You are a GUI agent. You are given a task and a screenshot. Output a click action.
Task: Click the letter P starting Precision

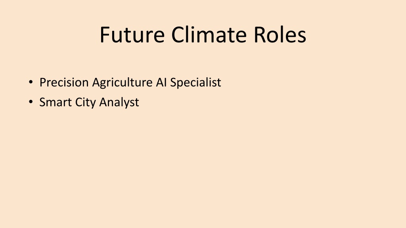click(42, 82)
